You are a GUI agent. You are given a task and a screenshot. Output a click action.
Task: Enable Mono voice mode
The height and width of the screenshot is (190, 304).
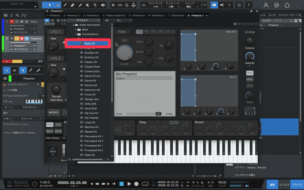(x=250, y=79)
